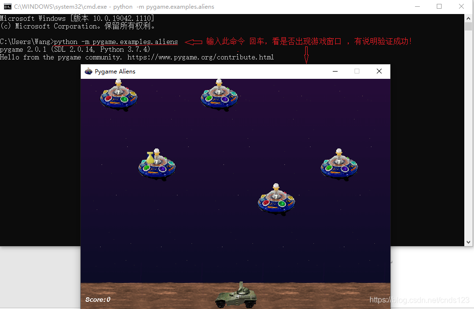
Task: Click the Microsoft Windows version text
Action: point(77,18)
